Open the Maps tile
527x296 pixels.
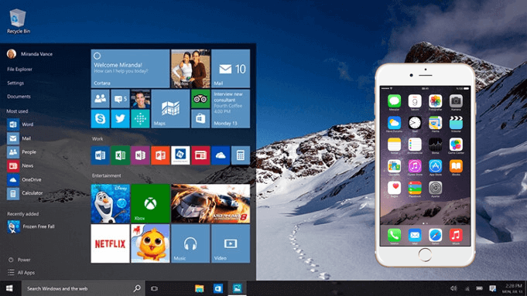point(170,109)
